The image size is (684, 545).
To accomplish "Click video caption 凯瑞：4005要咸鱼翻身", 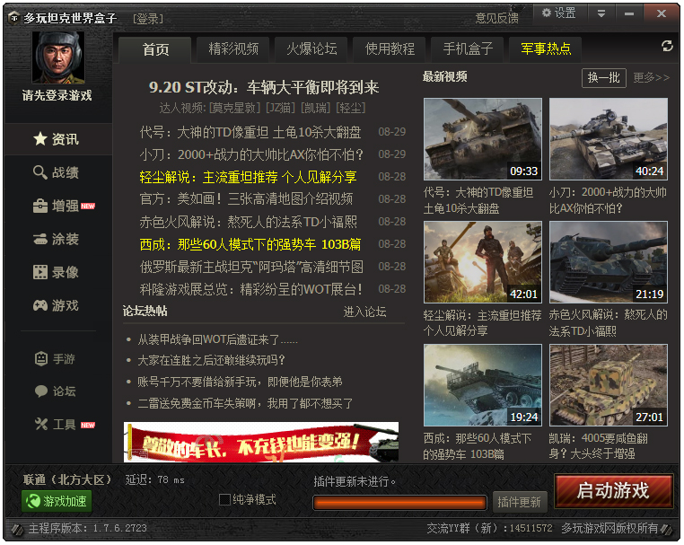I will [x=598, y=446].
